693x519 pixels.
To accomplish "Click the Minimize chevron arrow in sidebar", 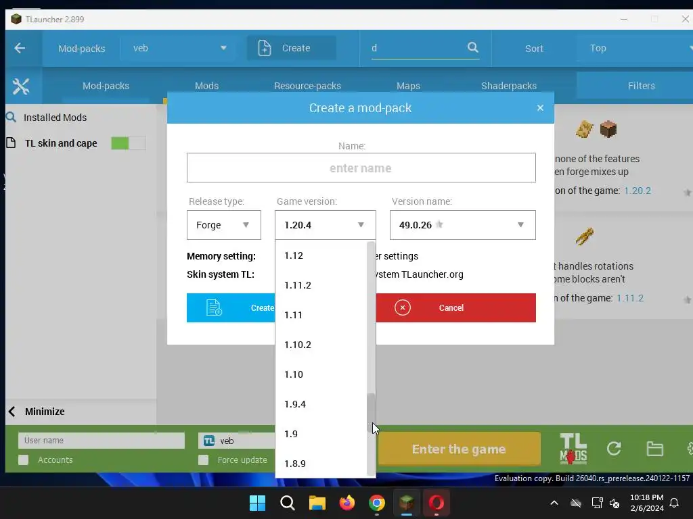I will [12, 412].
